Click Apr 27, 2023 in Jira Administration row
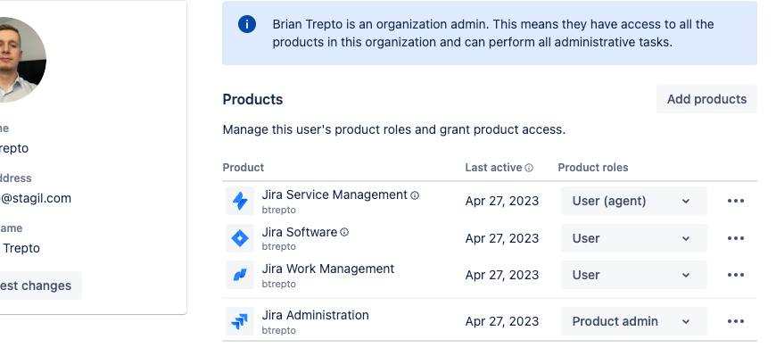Viewport: 776px width, 356px height. (502, 322)
